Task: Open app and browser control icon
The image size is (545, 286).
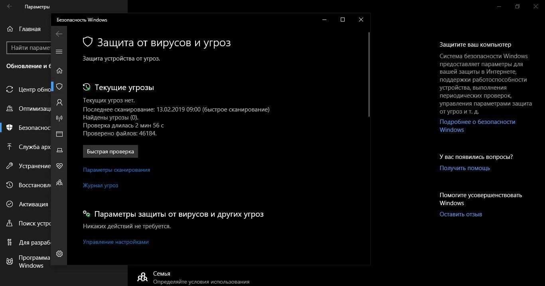Action: (x=59, y=134)
